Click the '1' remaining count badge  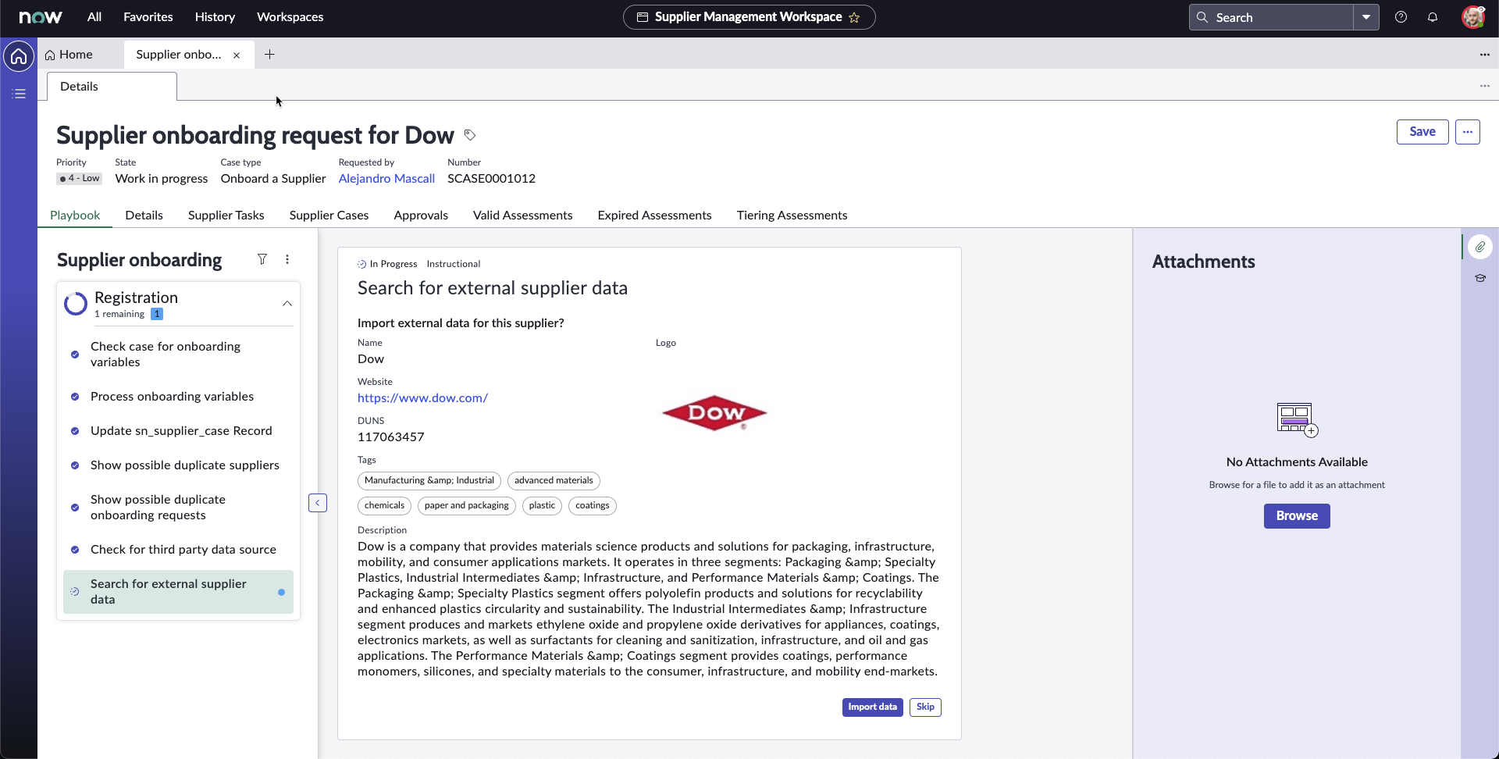click(157, 314)
